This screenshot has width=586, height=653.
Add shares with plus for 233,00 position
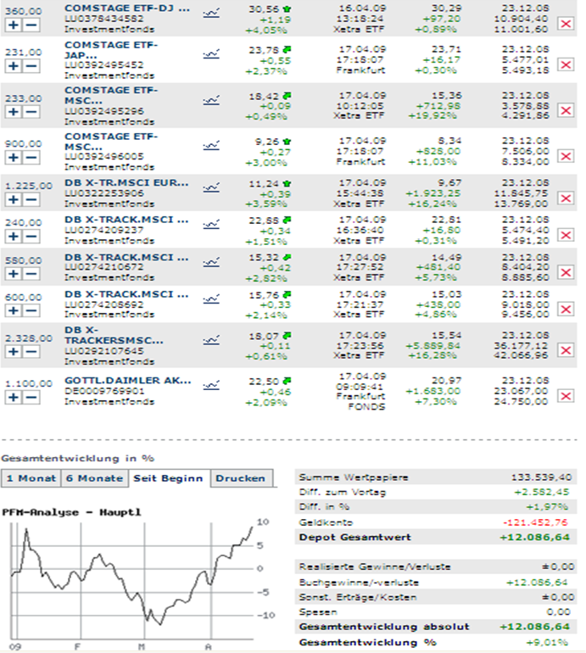[x=14, y=112]
